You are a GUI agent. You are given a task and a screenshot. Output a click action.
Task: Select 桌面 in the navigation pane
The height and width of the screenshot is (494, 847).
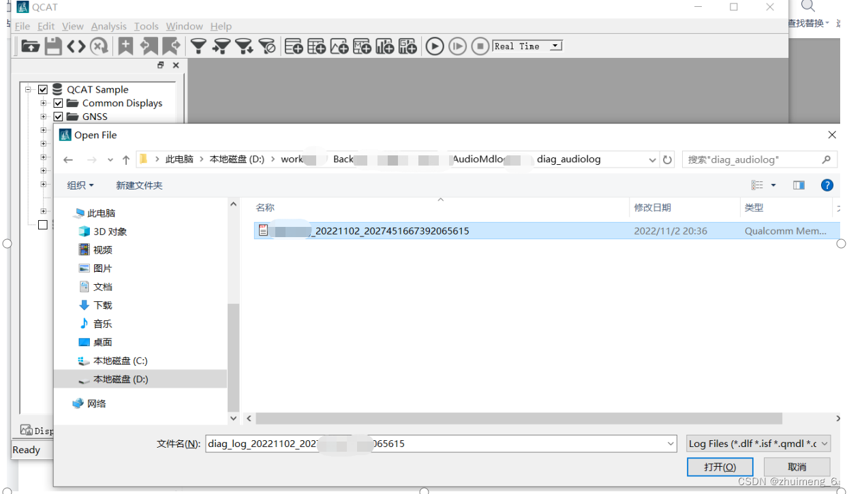click(x=103, y=342)
